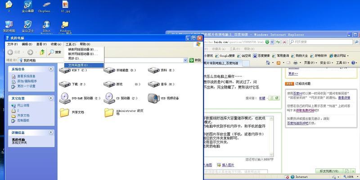Click the 更多>> link in the IE page
The image size is (360, 180).
pos(293,74)
